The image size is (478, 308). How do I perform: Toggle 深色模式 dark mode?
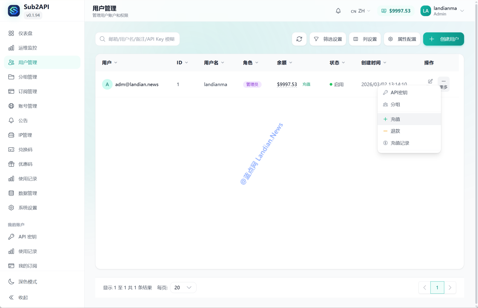27,282
